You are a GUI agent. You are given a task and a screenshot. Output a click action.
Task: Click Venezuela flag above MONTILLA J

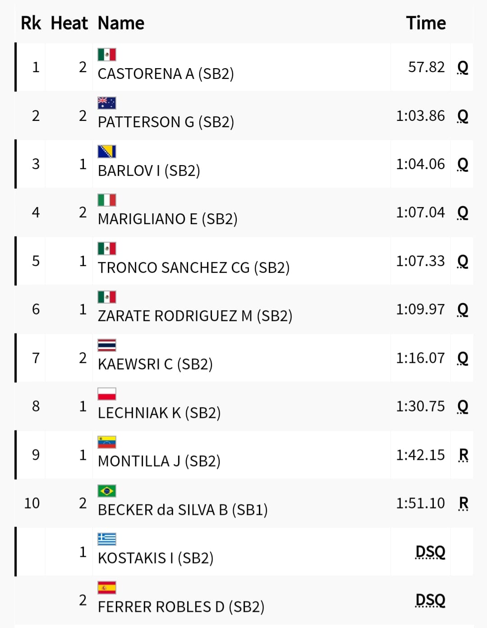coord(107,443)
